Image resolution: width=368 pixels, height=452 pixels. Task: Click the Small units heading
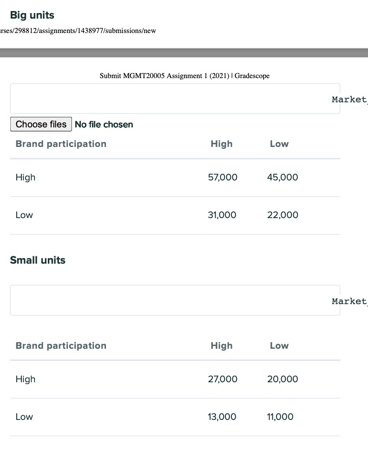pos(38,260)
